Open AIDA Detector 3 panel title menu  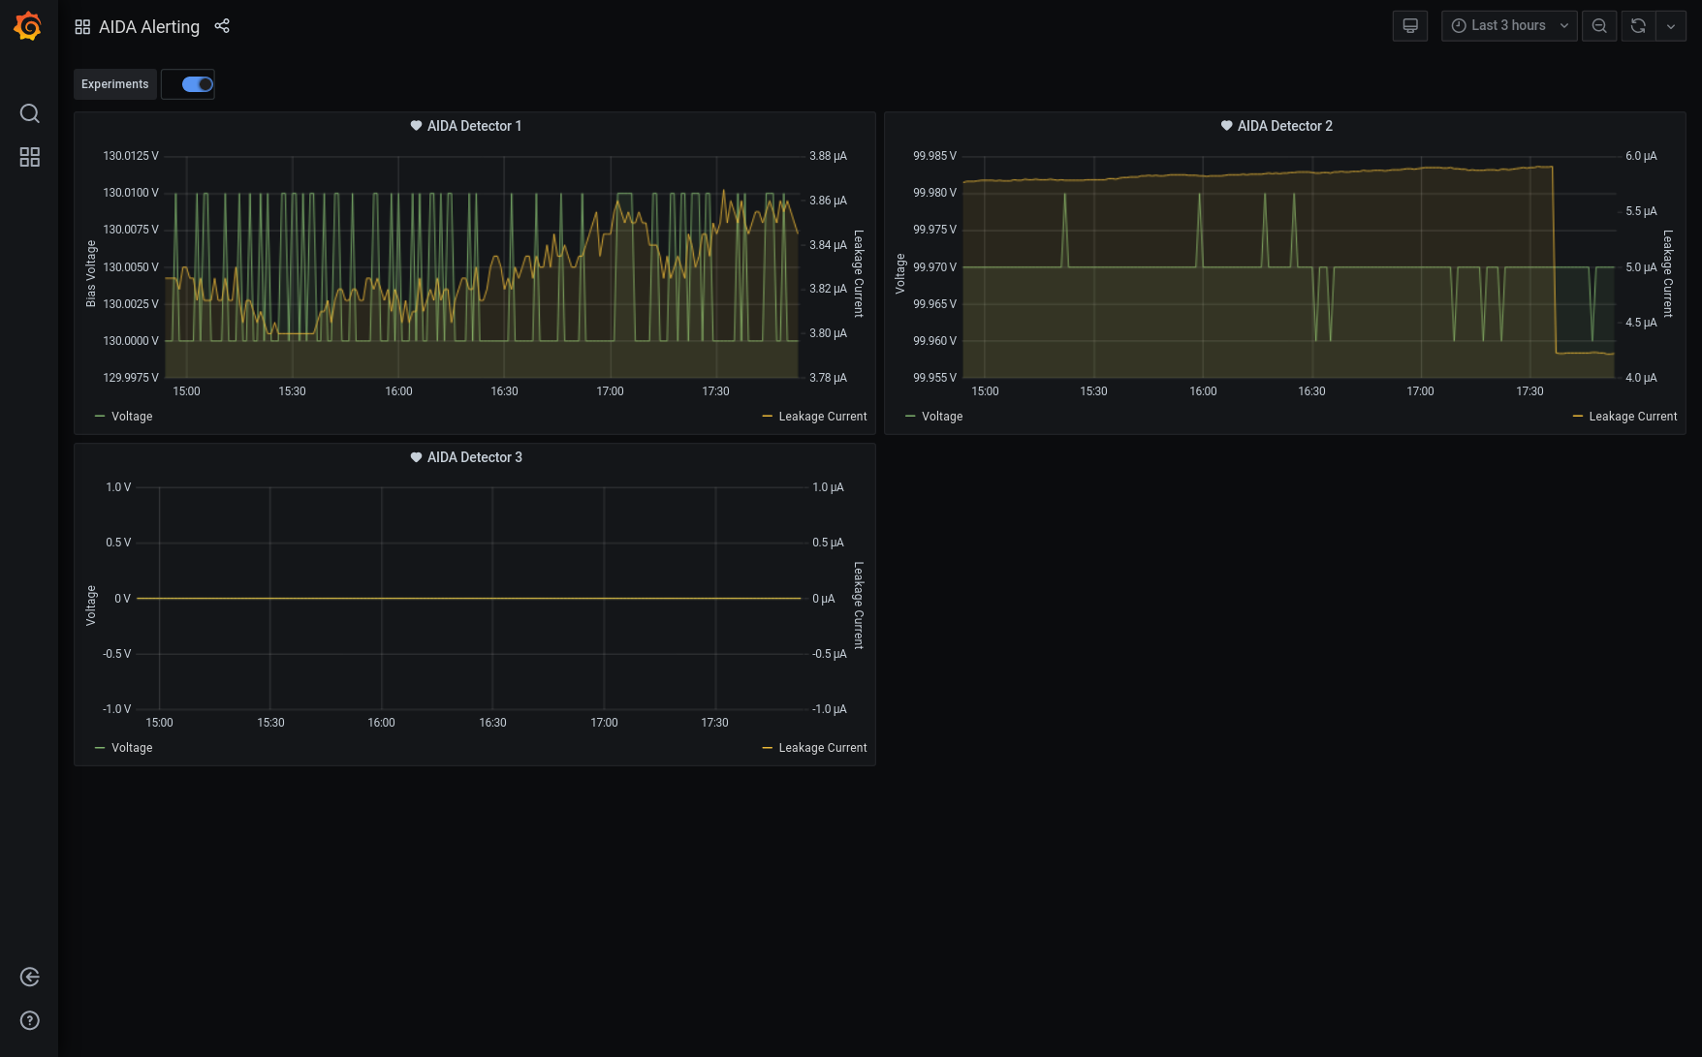tap(474, 457)
